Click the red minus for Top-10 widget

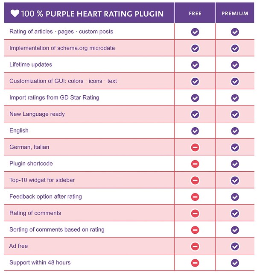point(195,180)
